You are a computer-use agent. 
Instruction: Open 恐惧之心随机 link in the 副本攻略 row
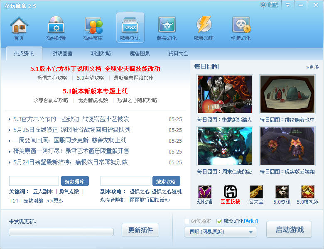(x=167, y=192)
